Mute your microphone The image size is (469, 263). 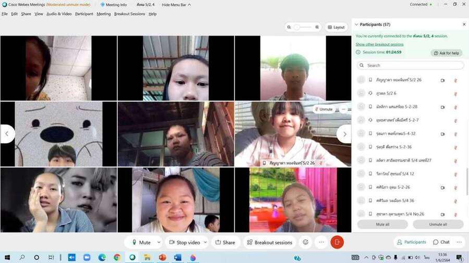pos(141,242)
